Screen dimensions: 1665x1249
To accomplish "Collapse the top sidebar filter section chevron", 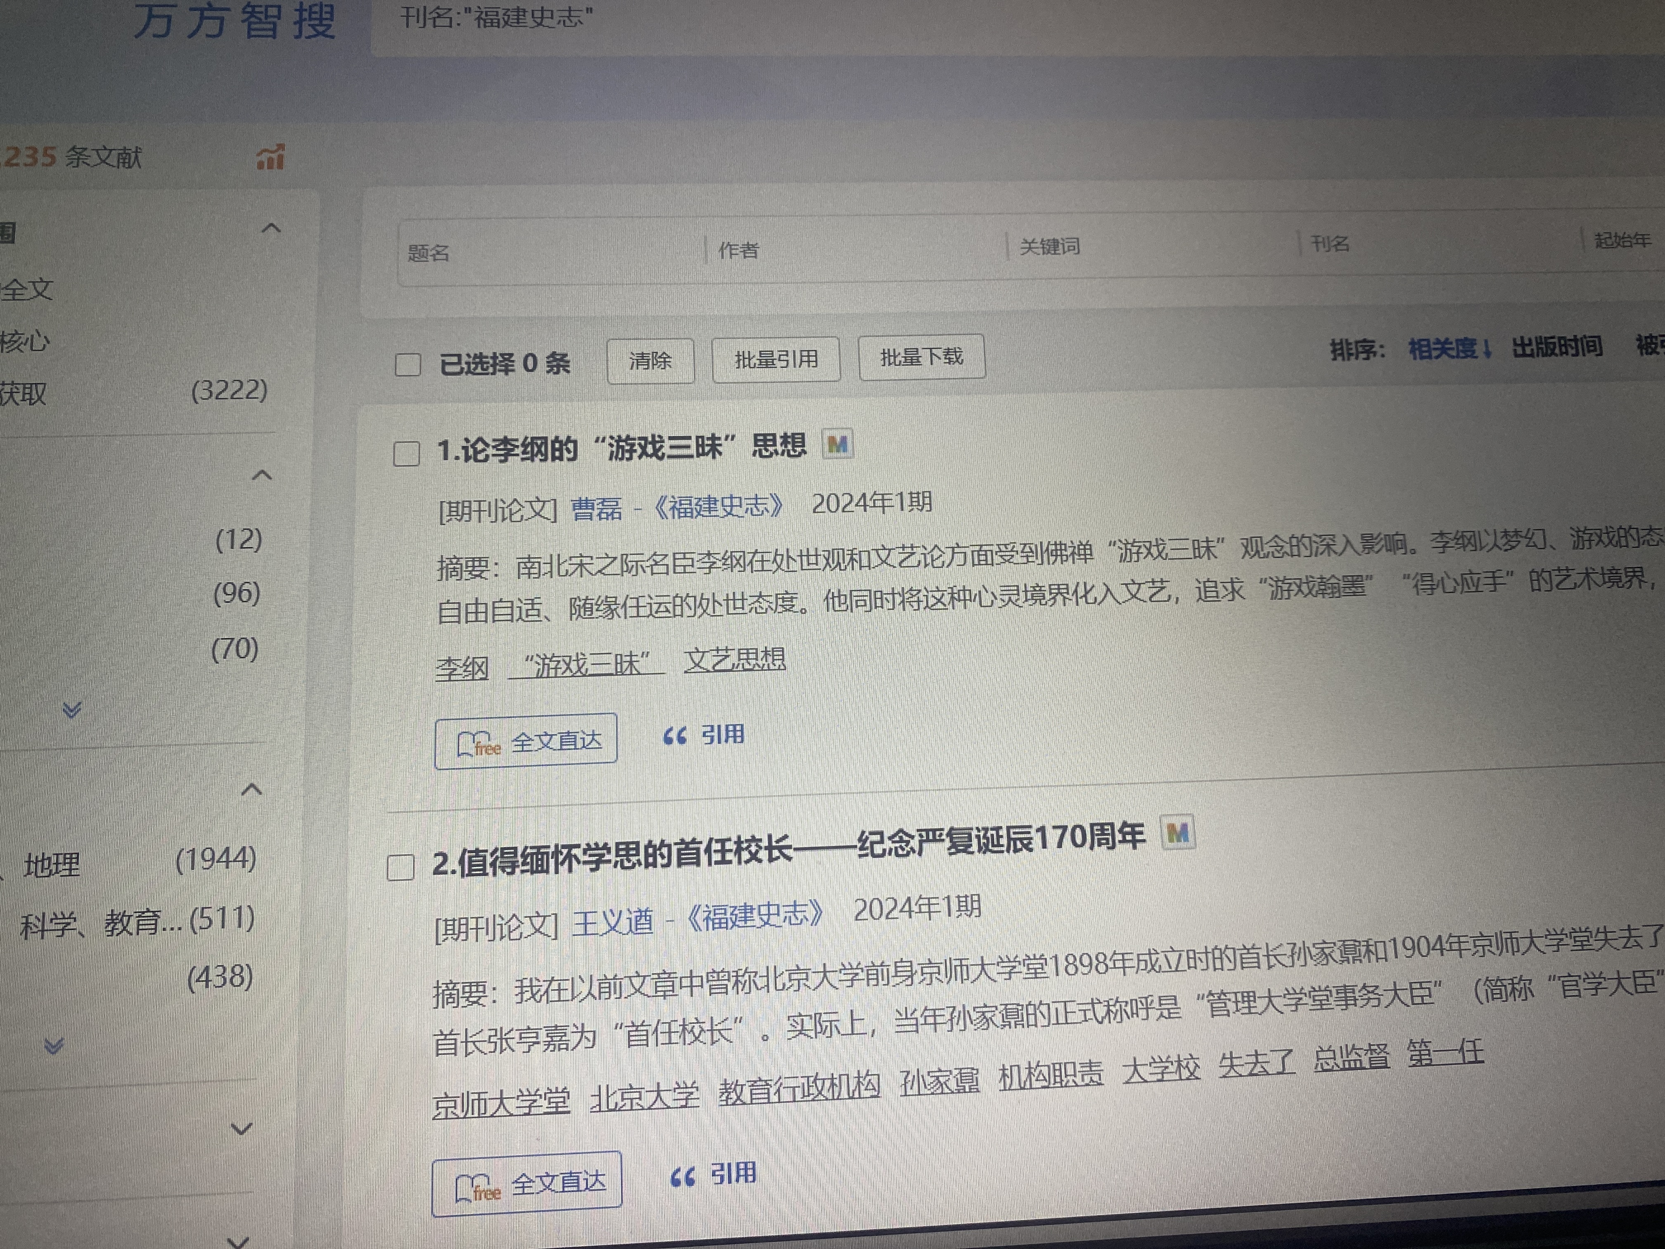I will tap(271, 228).
